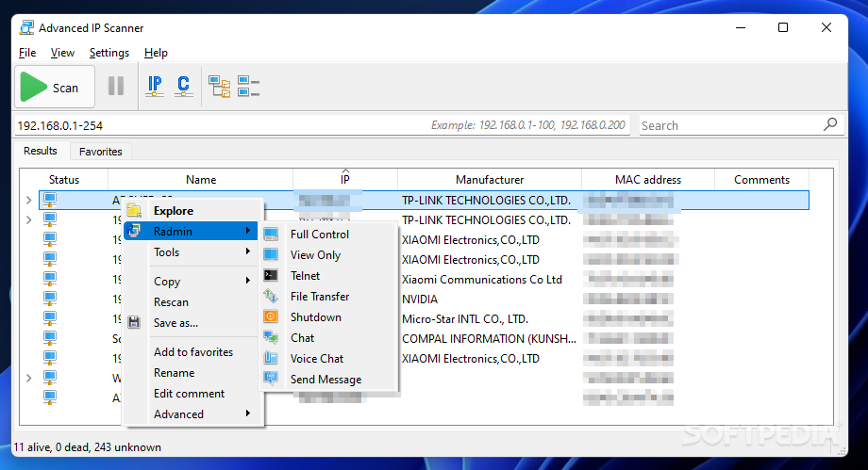The height and width of the screenshot is (470, 868).
Task: Choose Rescan from the context menu
Action: tap(192, 302)
